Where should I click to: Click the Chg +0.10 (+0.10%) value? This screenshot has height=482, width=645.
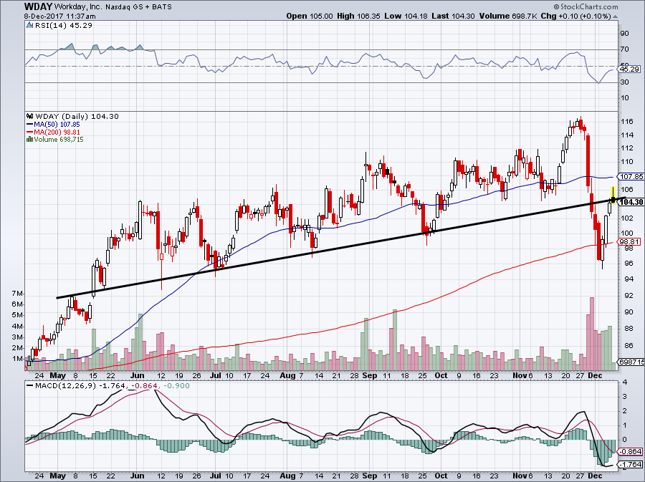(575, 16)
